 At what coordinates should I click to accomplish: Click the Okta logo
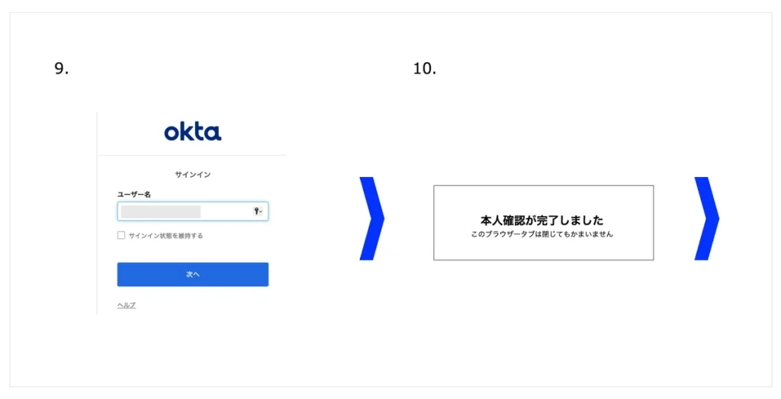[x=192, y=132]
